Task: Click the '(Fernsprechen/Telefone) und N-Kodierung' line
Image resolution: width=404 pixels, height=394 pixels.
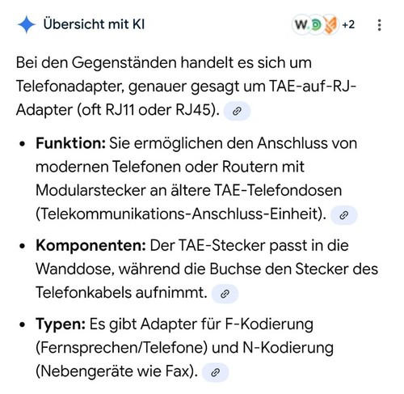Action: click(x=184, y=348)
